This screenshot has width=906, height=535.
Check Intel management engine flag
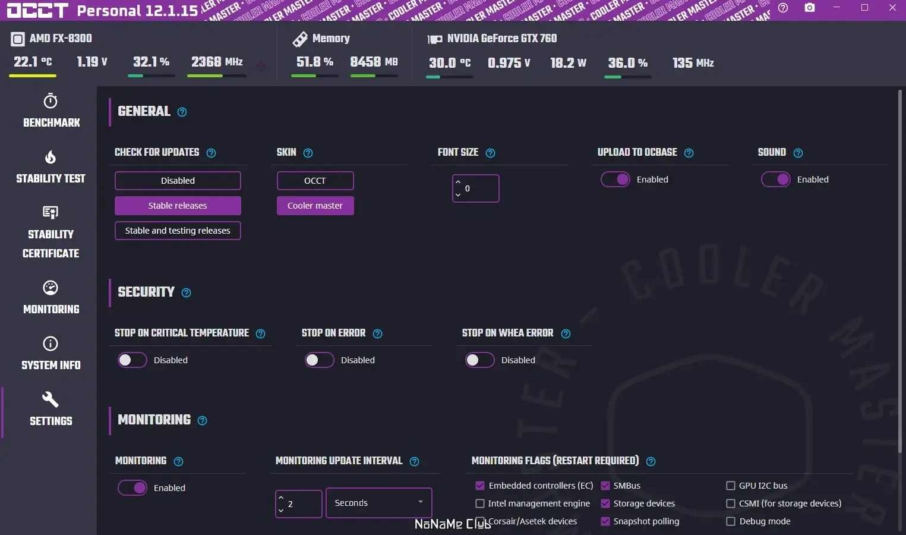tap(480, 503)
